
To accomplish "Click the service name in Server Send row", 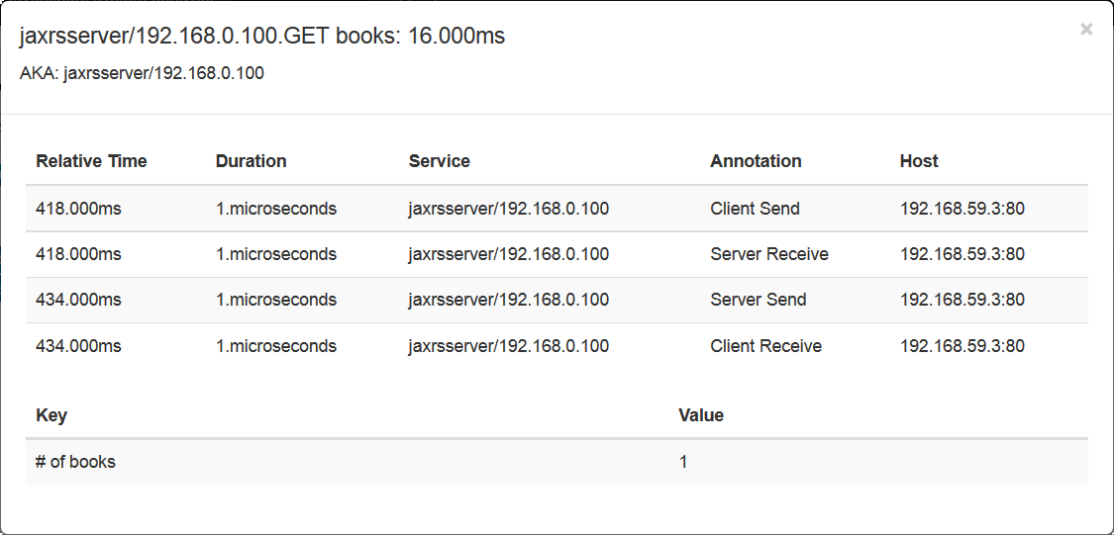I will click(508, 300).
